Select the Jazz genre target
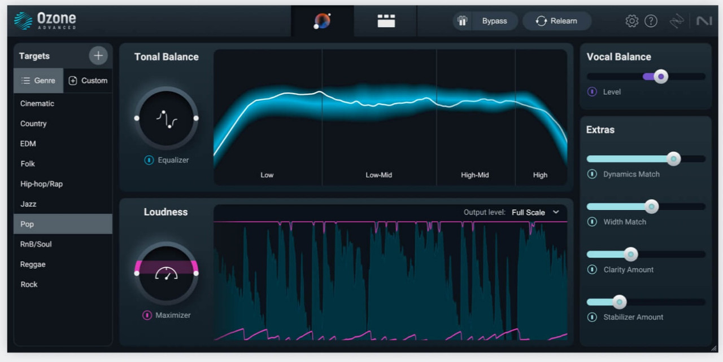Image resolution: width=723 pixels, height=362 pixels. point(63,204)
